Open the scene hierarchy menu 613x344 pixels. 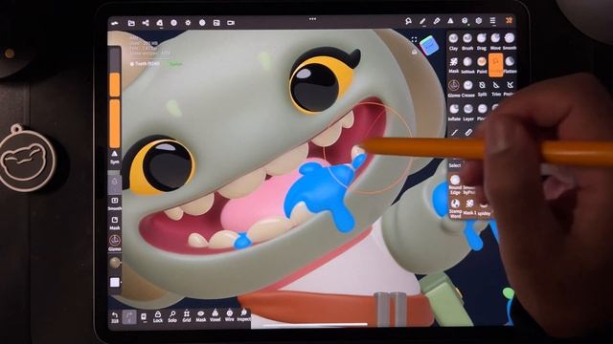click(146, 23)
